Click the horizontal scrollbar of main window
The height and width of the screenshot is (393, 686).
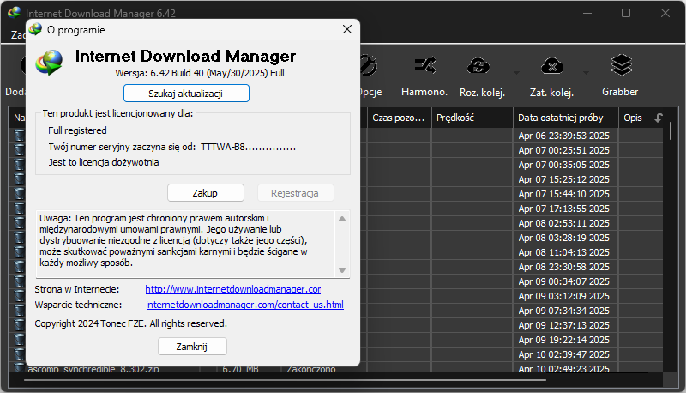285,380
